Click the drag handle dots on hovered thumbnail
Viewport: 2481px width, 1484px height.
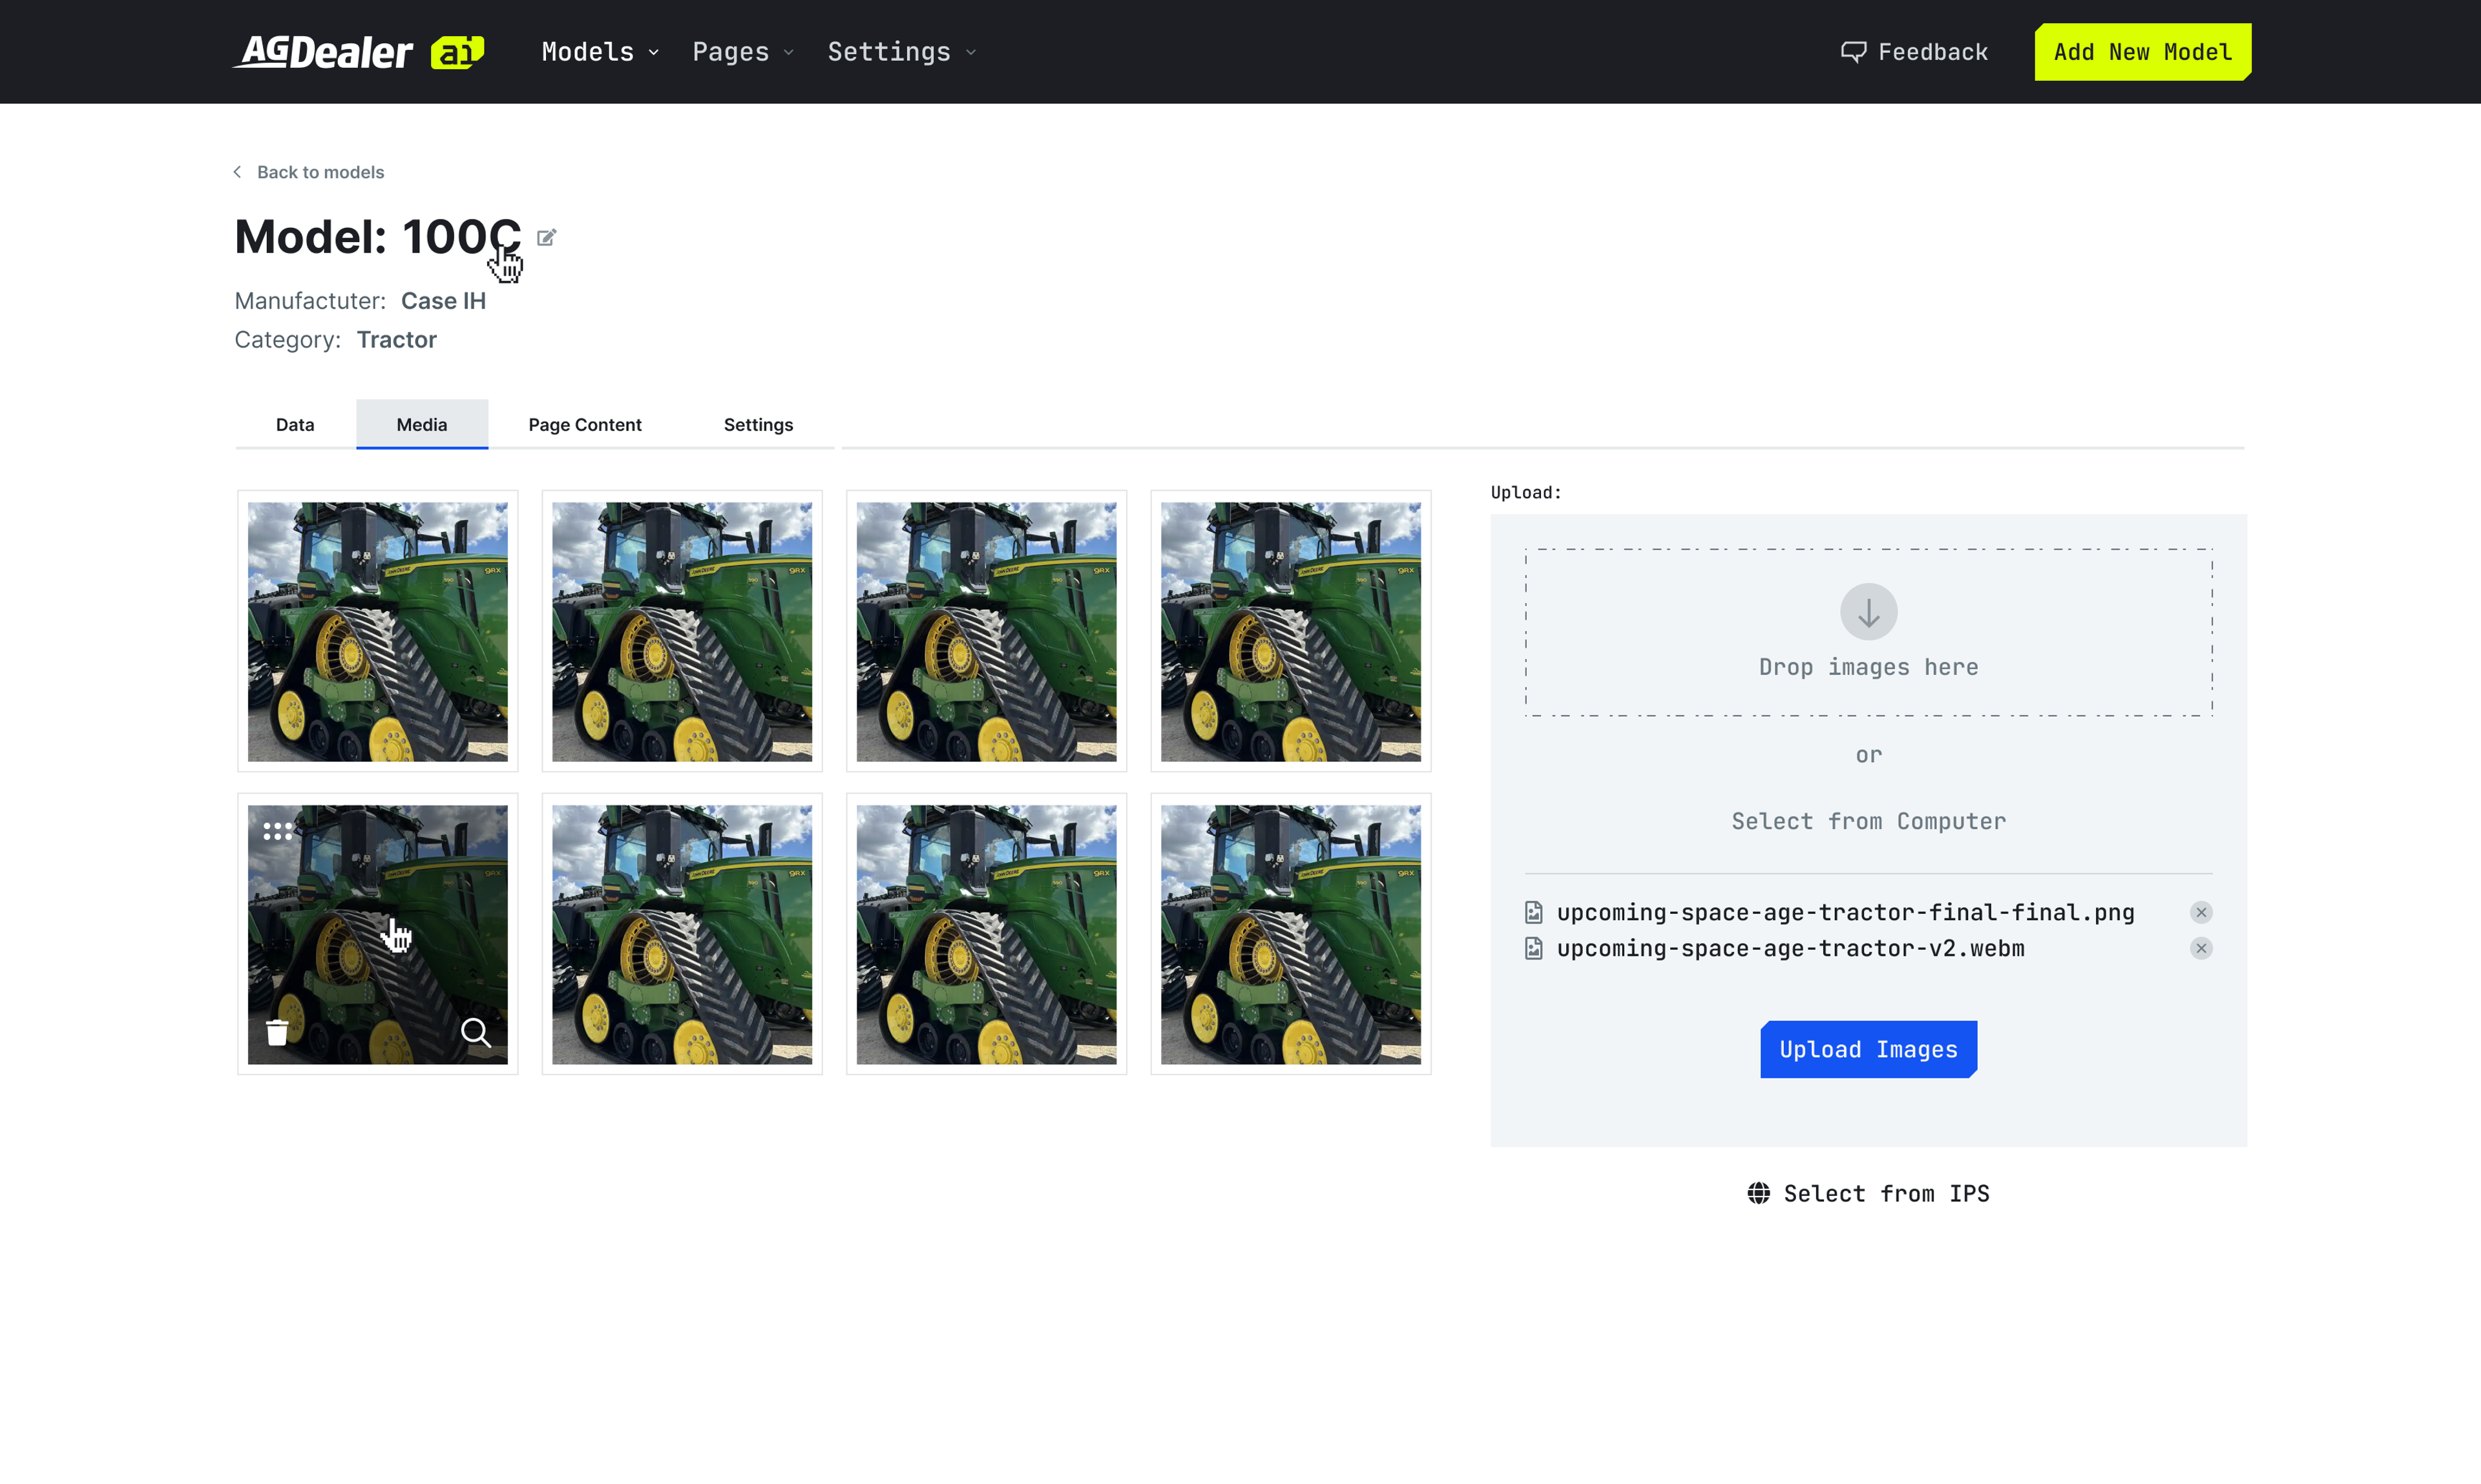point(277,831)
